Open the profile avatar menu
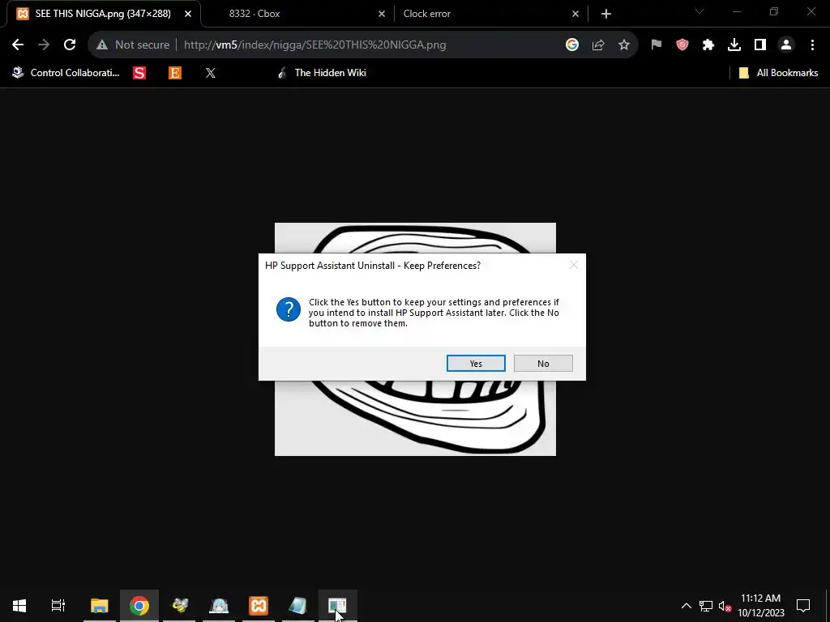The image size is (830, 622). coord(786,45)
